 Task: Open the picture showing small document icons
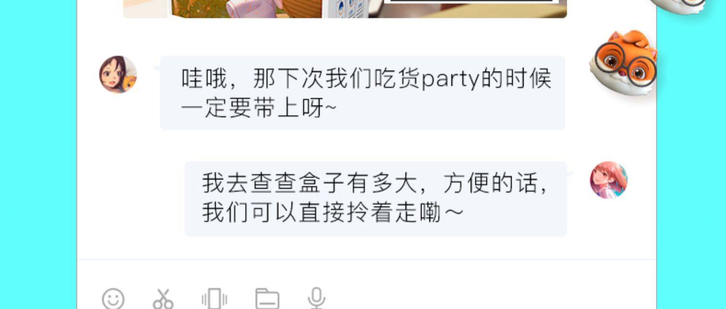[x=346, y=9]
